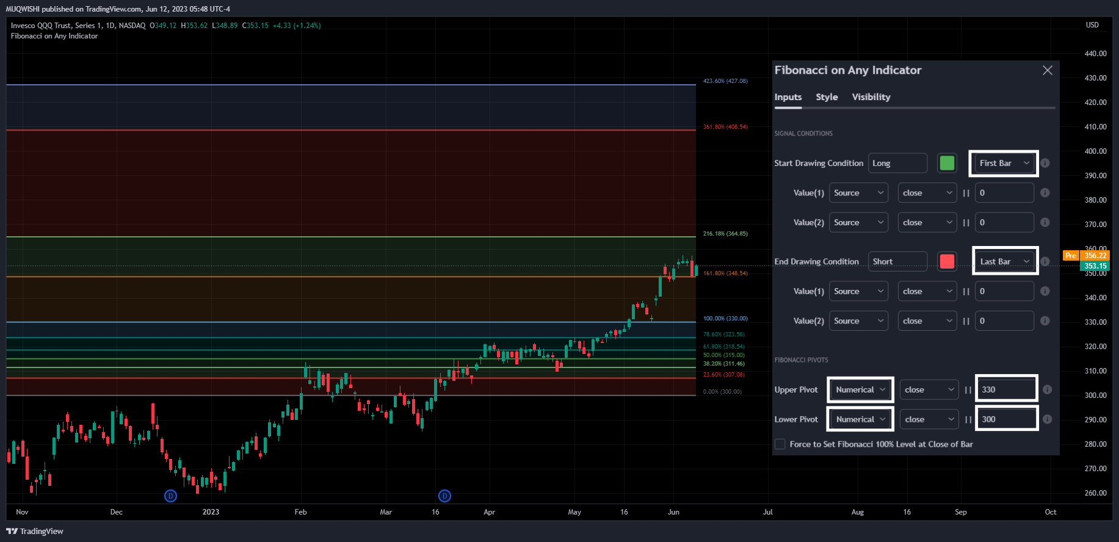Image resolution: width=1119 pixels, height=542 pixels.
Task: Click the 23.60% (307.08) Fibonacci level label
Action: [x=724, y=375]
